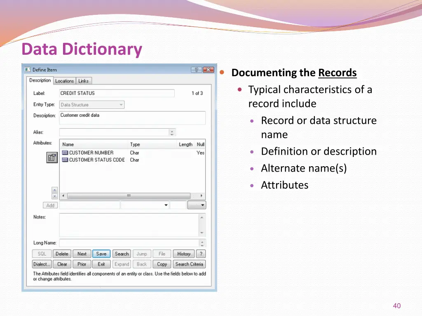The width and height of the screenshot is (422, 316).
Task: Click the Back button
Action: point(142,264)
